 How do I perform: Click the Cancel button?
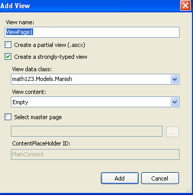tap(160, 178)
